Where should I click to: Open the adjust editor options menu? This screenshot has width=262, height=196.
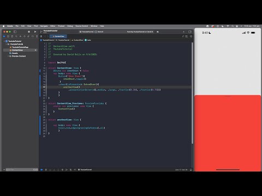187,36
